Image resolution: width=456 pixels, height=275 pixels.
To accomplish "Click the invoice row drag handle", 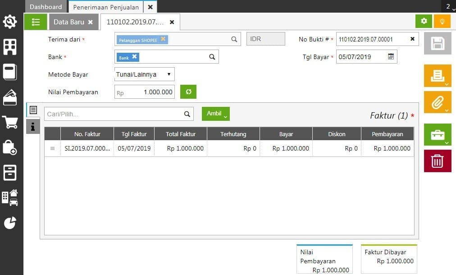I will [52, 148].
